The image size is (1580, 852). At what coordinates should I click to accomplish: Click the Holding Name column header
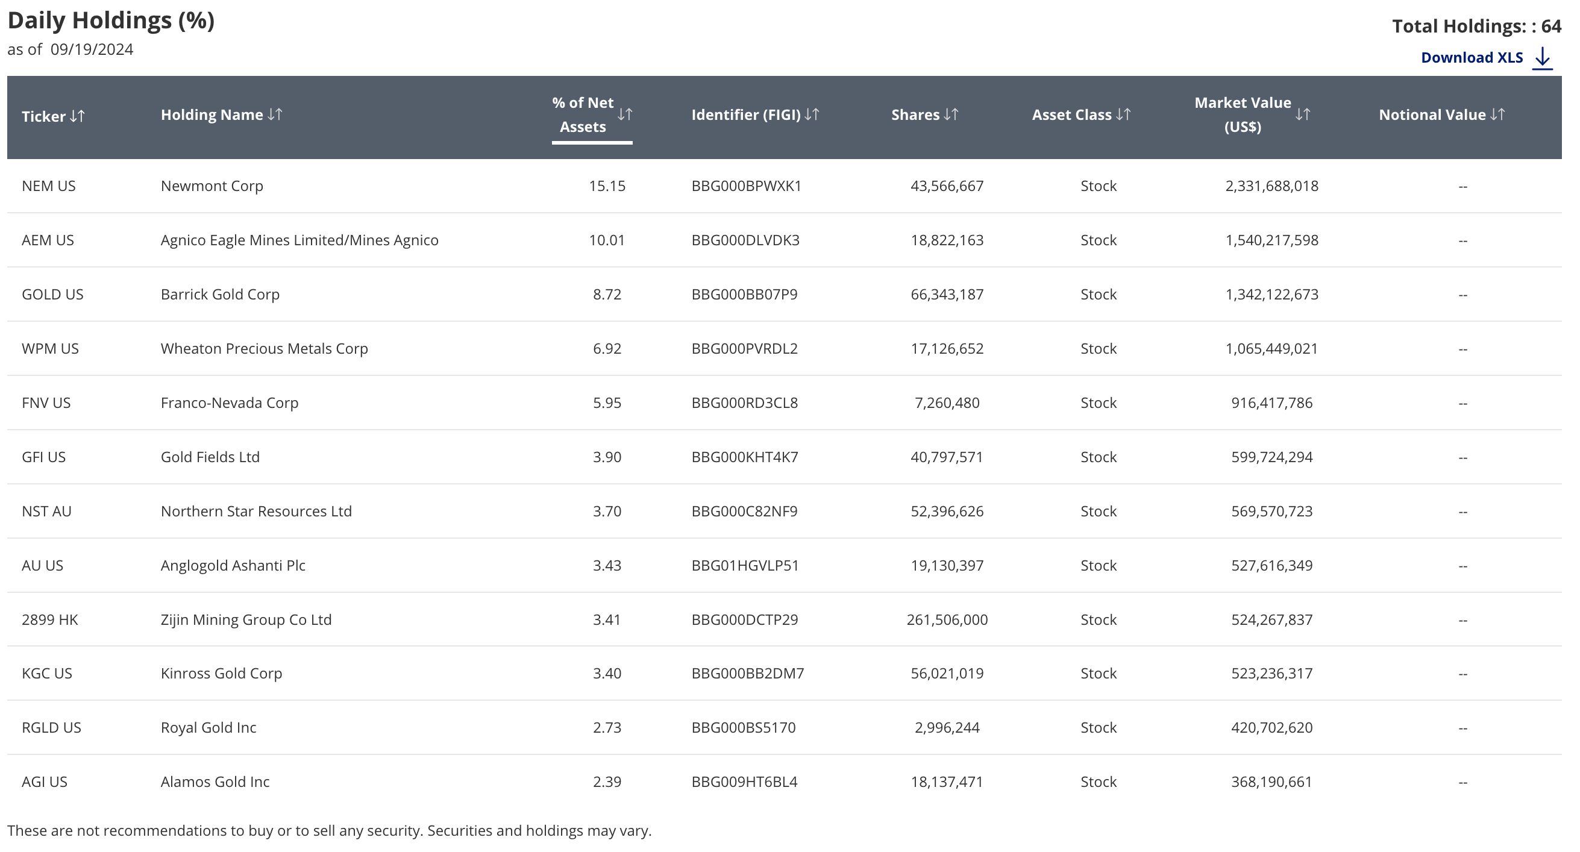tap(212, 114)
